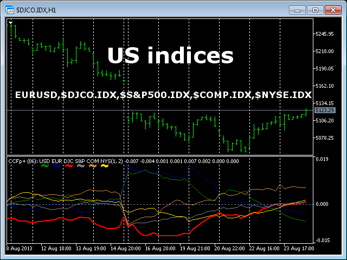Viewport: 347px width, 260px height.
Task: Click the current price tag 5123.29
Action: click(x=325, y=110)
